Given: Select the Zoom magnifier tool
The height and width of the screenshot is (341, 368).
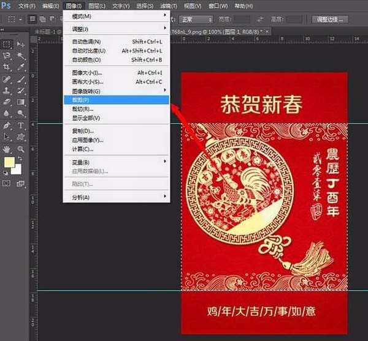Looking at the screenshot, I should (x=21, y=149).
